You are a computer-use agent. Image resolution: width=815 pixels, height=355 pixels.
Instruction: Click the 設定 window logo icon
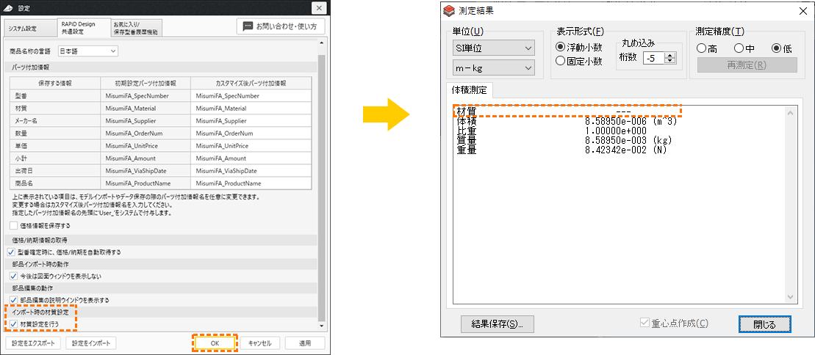pyautogui.click(x=8, y=7)
